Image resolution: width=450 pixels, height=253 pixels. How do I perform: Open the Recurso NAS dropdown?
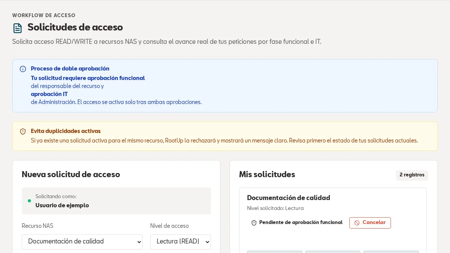pyautogui.click(x=82, y=242)
